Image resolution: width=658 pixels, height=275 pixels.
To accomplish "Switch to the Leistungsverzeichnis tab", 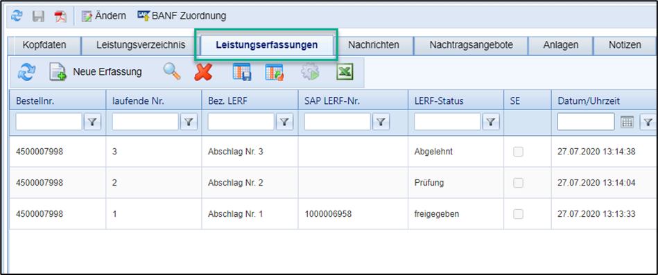I will (141, 45).
